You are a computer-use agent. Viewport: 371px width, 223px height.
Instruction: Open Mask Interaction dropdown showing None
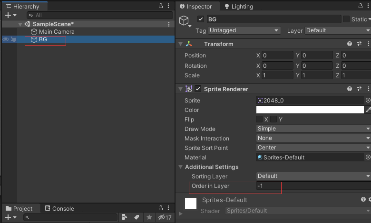click(x=313, y=138)
